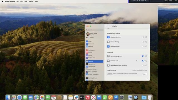Open the View menu
The image size is (178, 100).
26,1
